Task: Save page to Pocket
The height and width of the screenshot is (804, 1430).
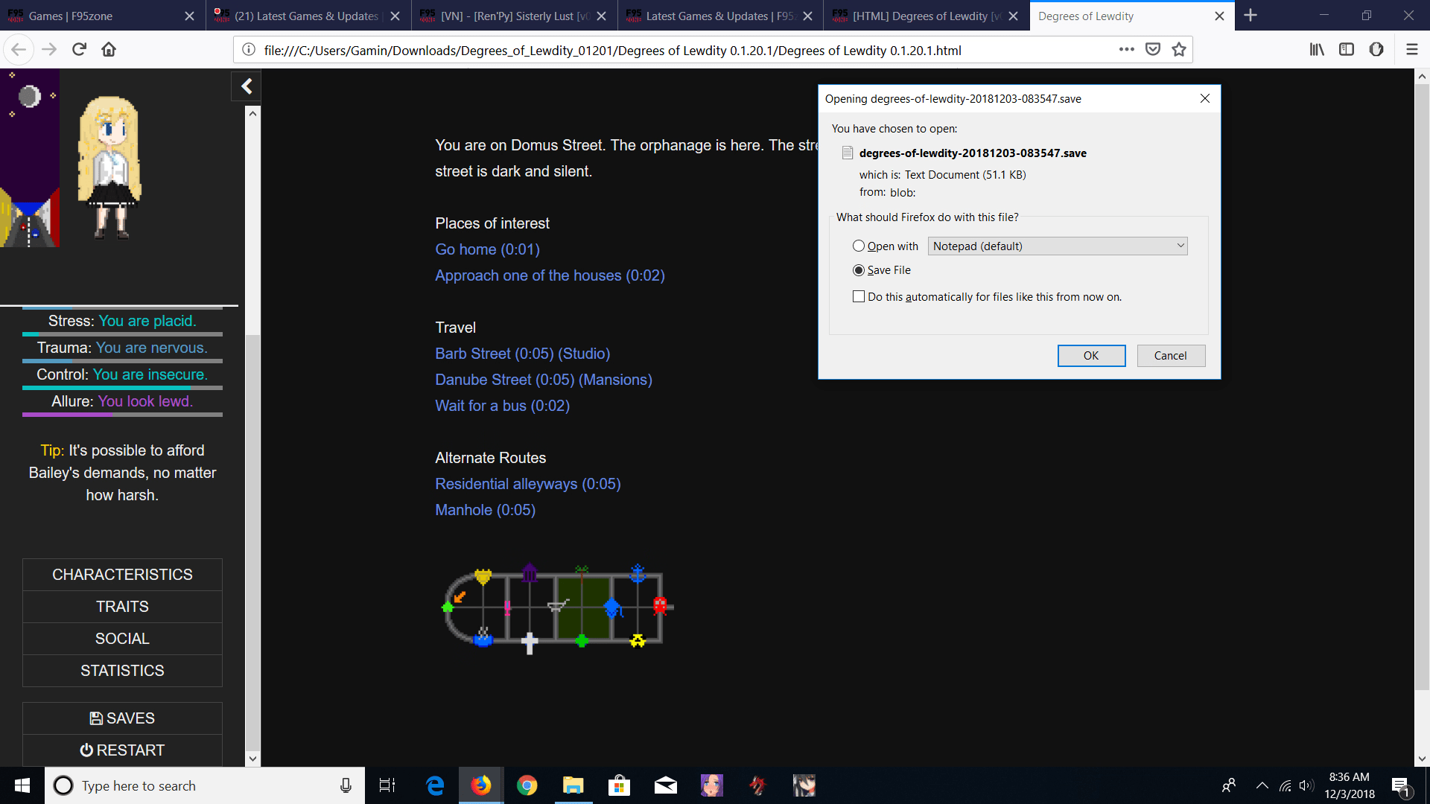Action: tap(1153, 50)
